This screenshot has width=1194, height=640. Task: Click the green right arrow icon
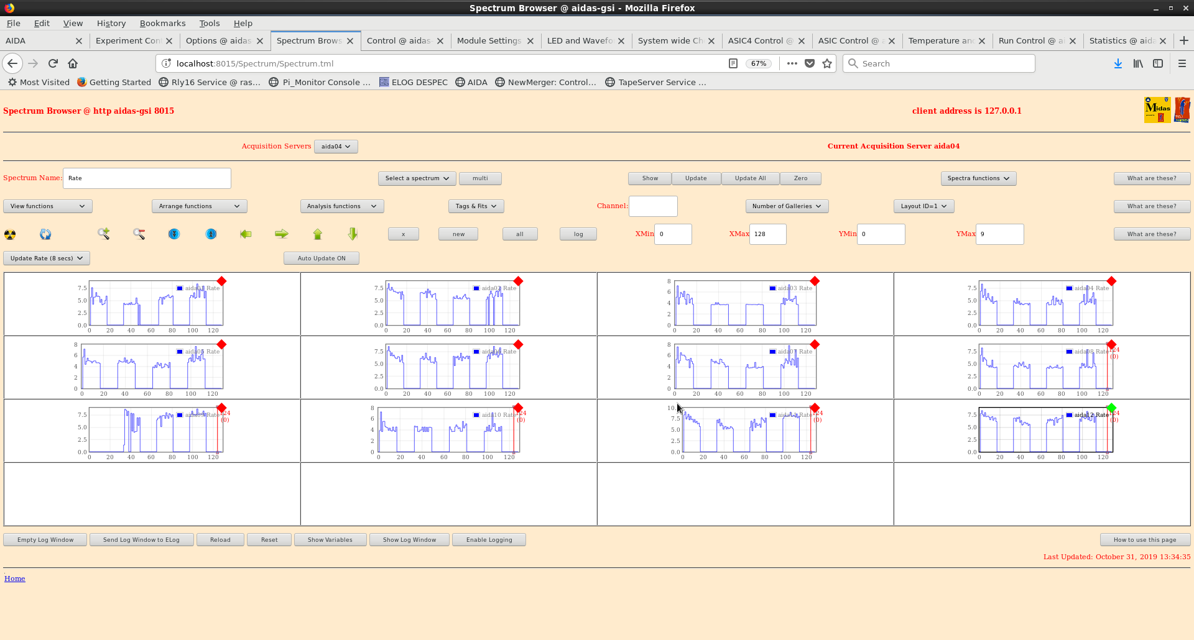[282, 234]
